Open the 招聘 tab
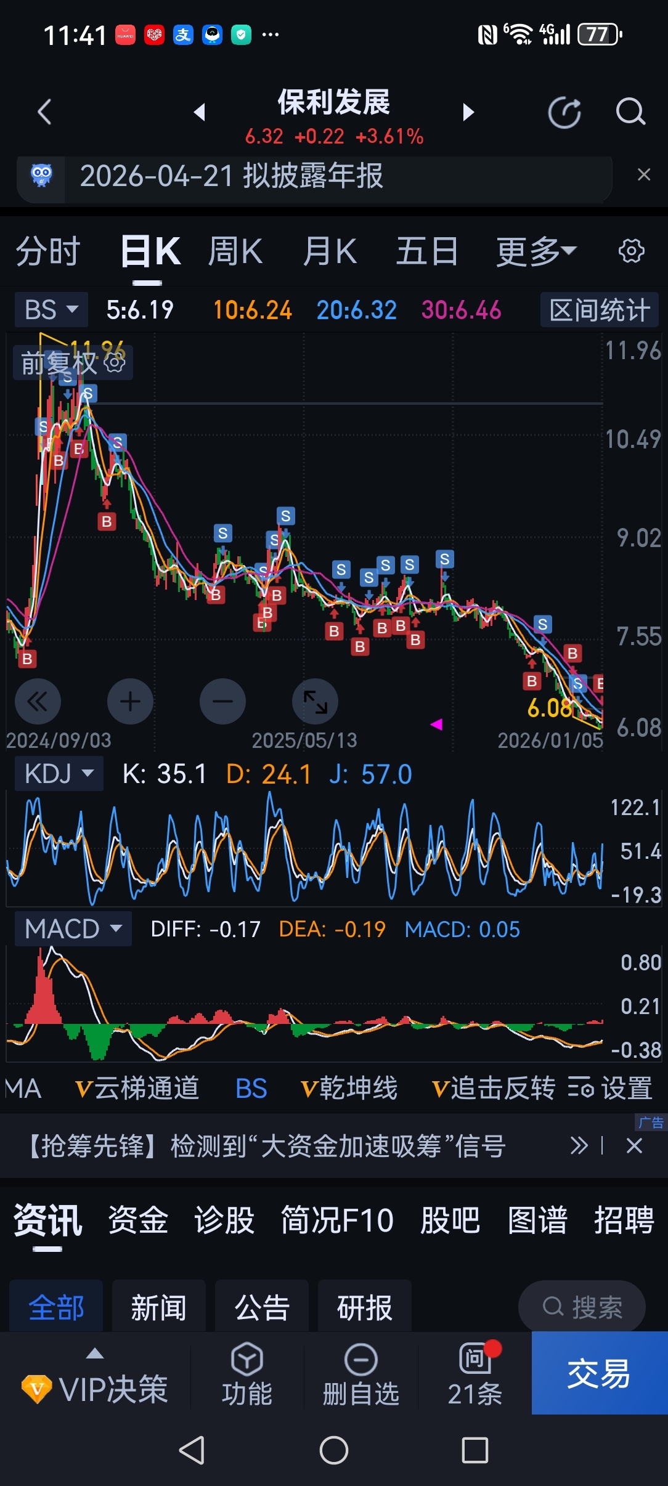Image resolution: width=668 pixels, height=1486 pixels. click(x=624, y=1220)
